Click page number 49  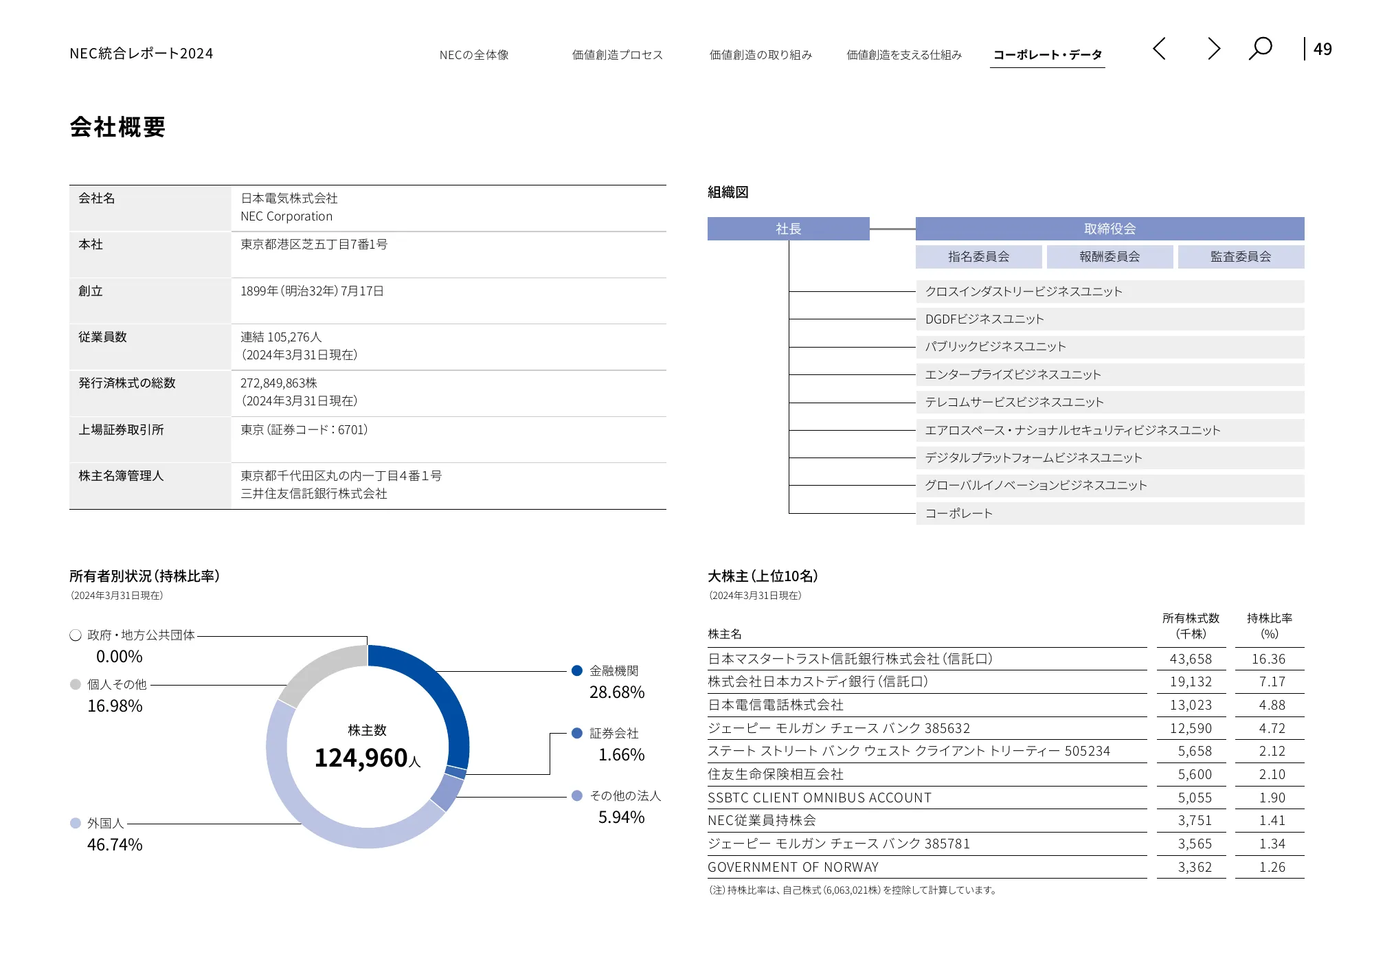pyautogui.click(x=1322, y=49)
